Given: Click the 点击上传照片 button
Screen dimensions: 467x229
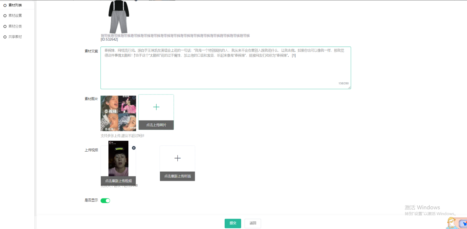Looking at the screenshot, I should pyautogui.click(x=156, y=125).
